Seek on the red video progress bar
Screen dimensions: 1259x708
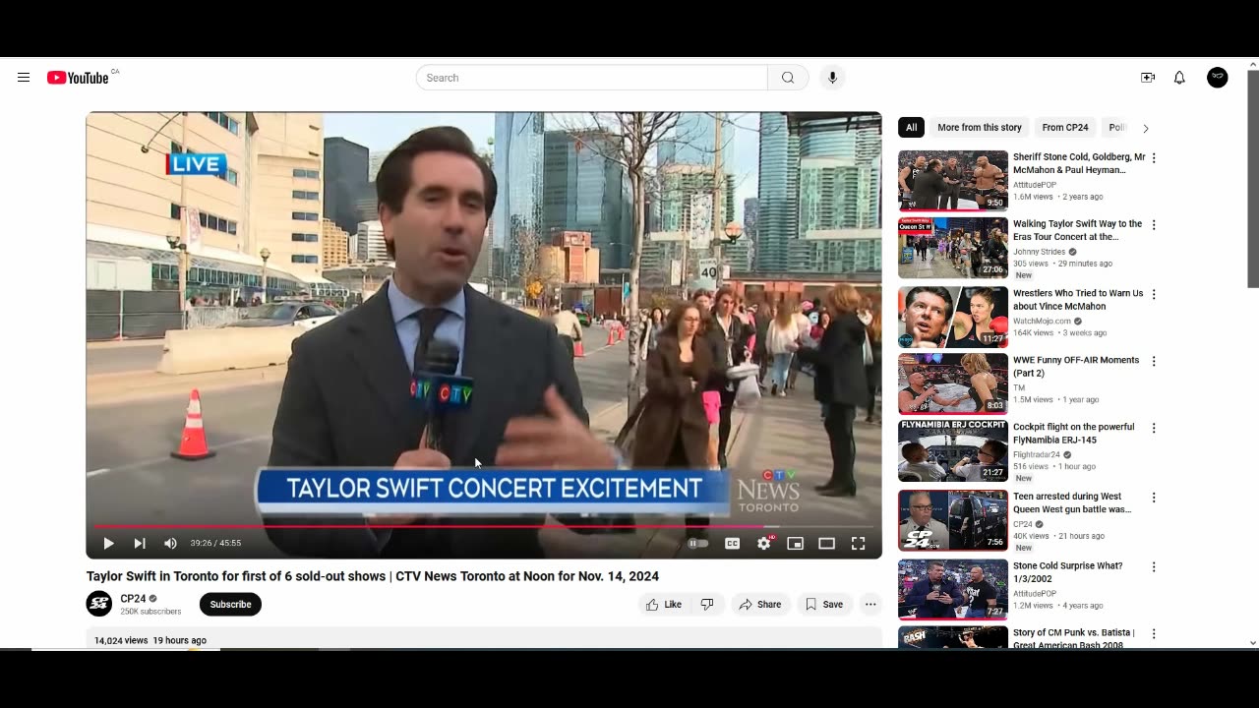click(x=484, y=526)
